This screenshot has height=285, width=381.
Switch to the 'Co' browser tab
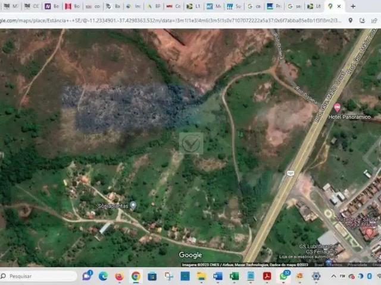pos(173,7)
